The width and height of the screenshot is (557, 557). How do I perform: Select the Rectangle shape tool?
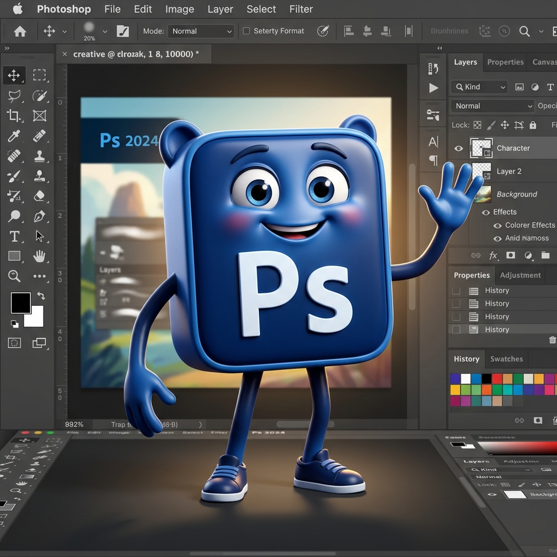tap(14, 256)
